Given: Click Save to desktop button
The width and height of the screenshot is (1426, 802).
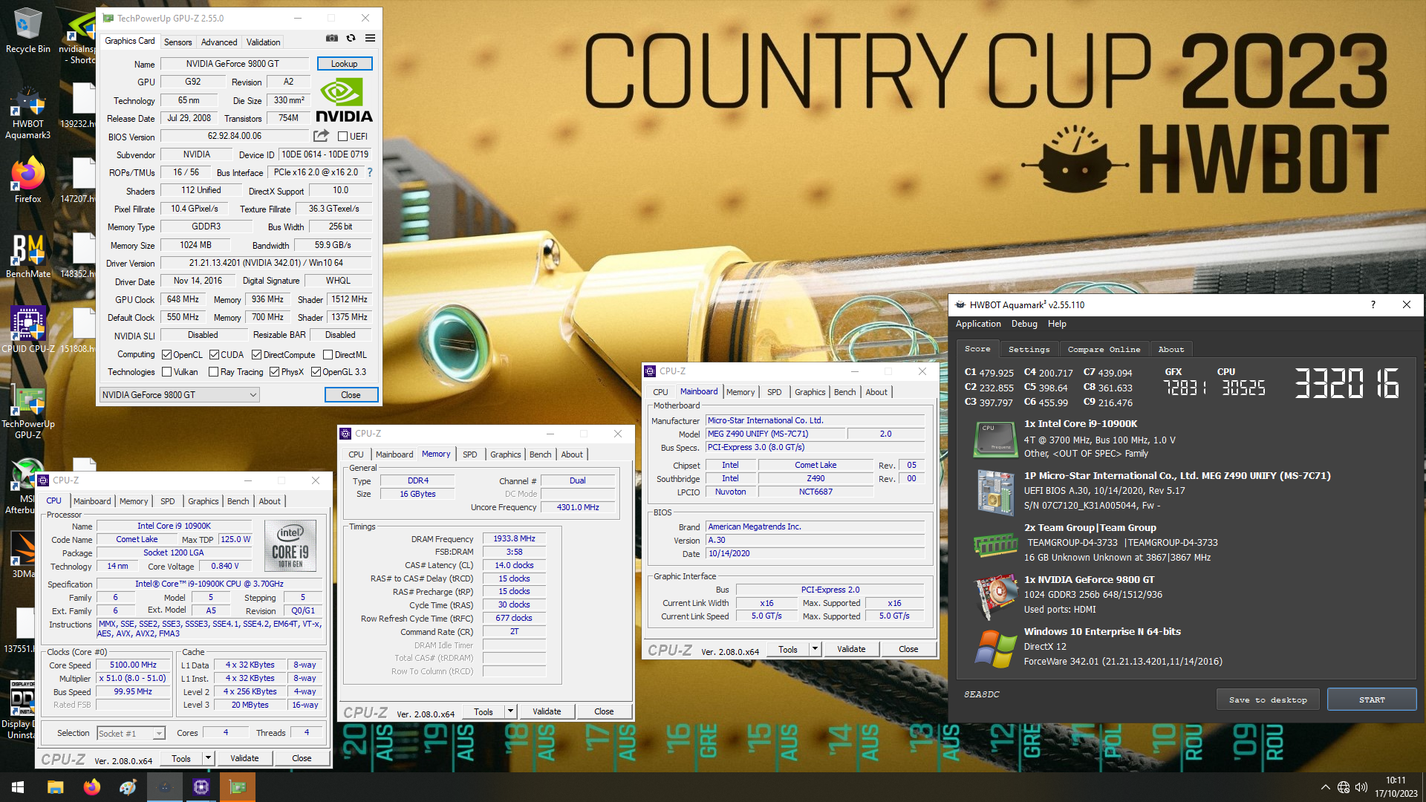Looking at the screenshot, I should tap(1268, 700).
